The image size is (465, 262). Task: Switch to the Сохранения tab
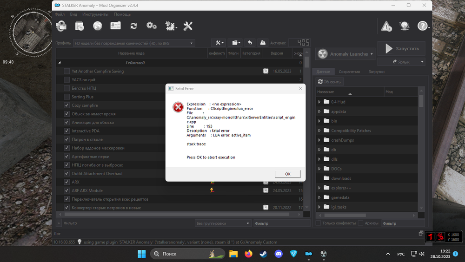click(349, 72)
